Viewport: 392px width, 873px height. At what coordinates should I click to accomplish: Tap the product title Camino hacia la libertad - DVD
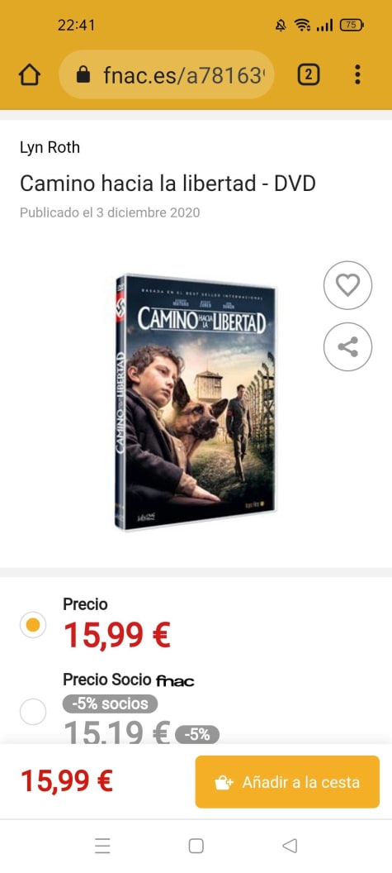[168, 184]
